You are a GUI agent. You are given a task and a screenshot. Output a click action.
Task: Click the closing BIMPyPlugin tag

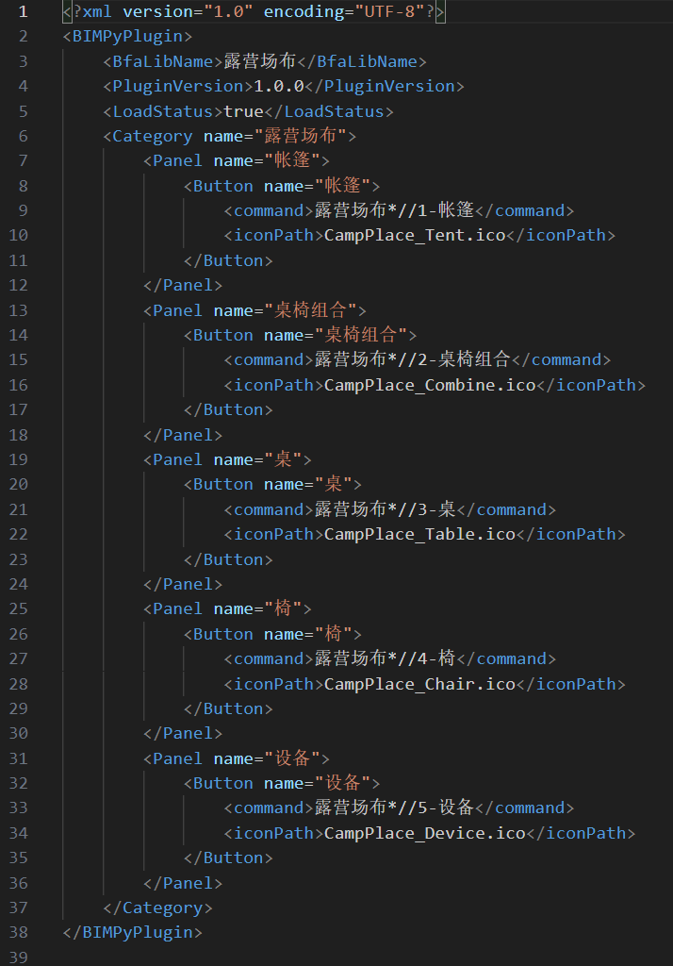coord(132,932)
